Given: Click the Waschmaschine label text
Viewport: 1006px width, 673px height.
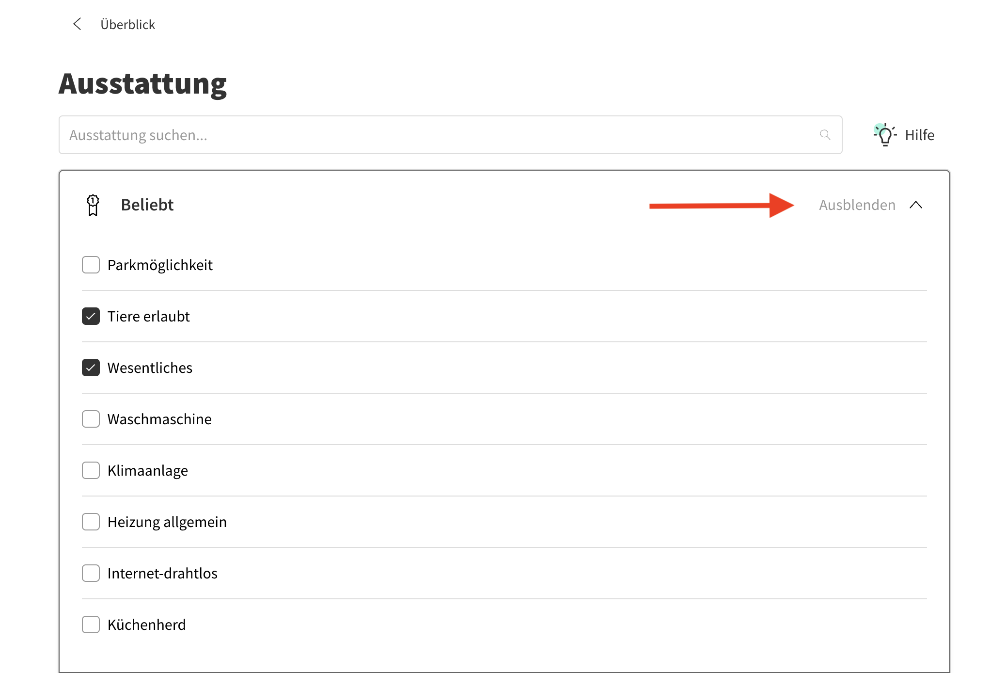Looking at the screenshot, I should (x=159, y=419).
